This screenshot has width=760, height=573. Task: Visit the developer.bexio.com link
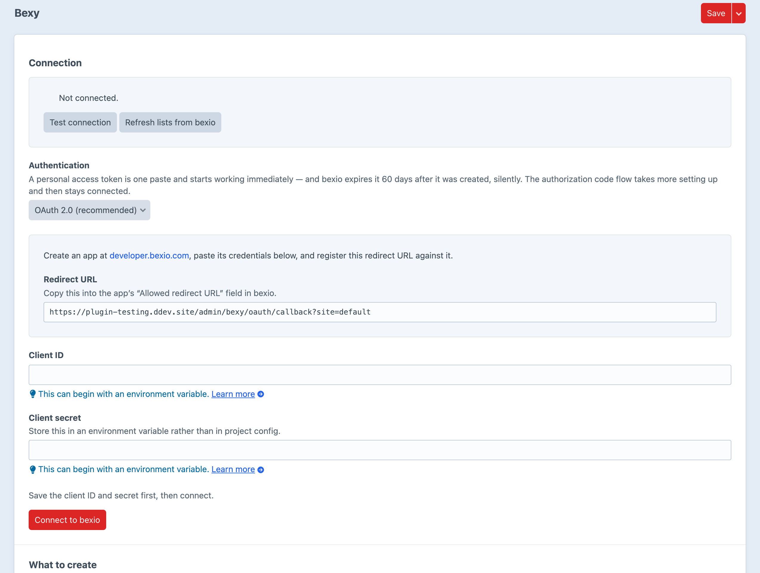tap(149, 255)
